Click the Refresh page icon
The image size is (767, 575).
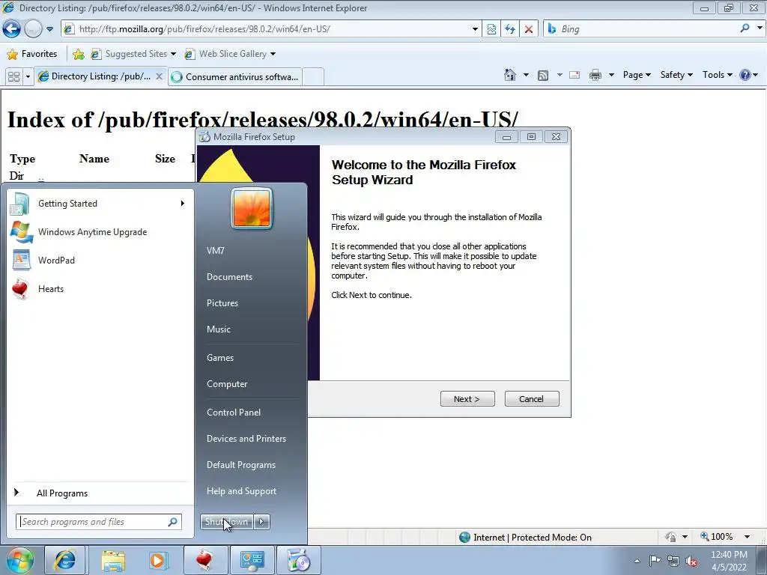point(510,29)
